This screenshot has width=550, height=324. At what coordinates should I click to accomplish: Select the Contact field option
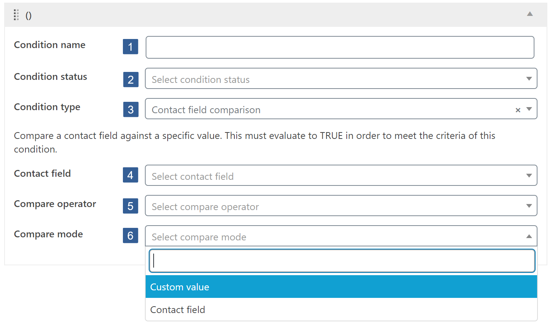point(266,310)
